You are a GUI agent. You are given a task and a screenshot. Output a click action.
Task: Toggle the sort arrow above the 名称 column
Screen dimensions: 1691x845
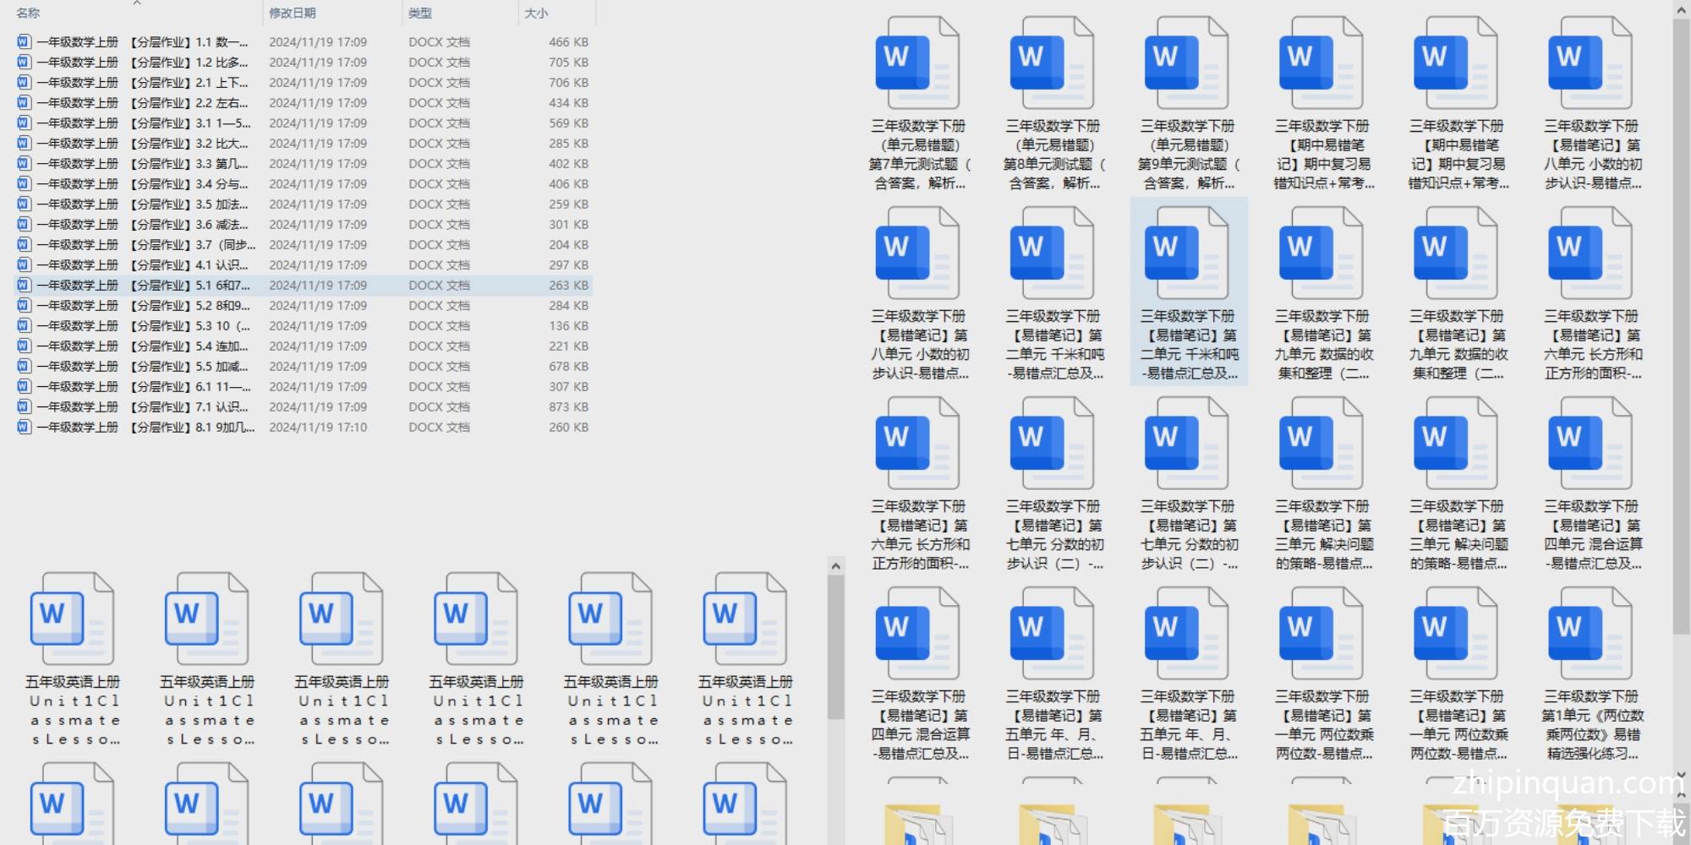137,3
